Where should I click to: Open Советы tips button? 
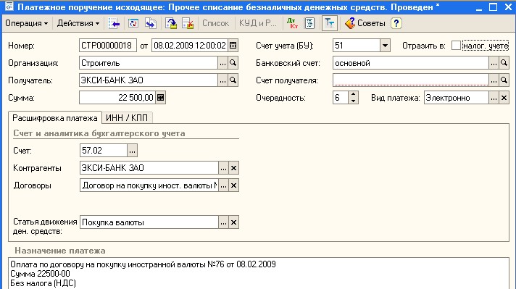click(x=365, y=23)
